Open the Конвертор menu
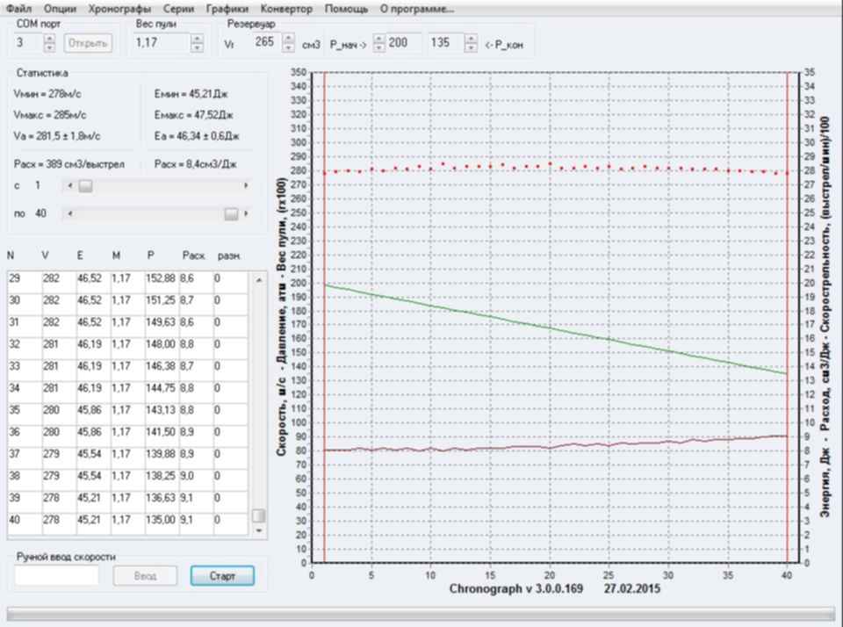 pos(286,8)
